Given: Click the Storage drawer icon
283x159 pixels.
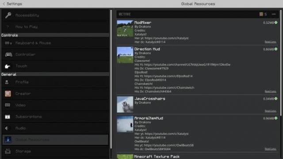Looking at the screenshot, I should pos(8,151).
